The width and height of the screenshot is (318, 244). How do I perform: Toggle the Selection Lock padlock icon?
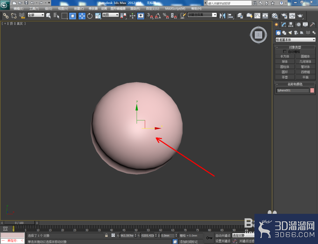pyautogui.click(x=107, y=235)
